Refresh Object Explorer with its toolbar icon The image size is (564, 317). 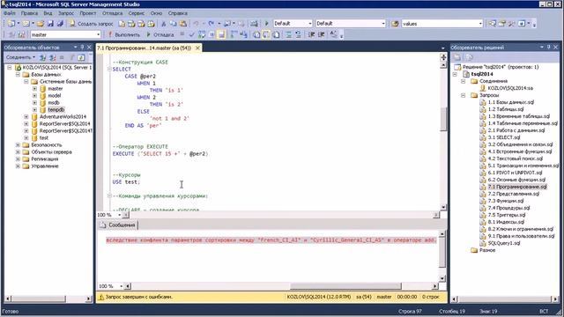[81, 57]
